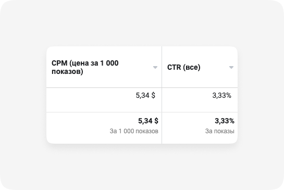Click the gray background outside the table card

click(142, 23)
